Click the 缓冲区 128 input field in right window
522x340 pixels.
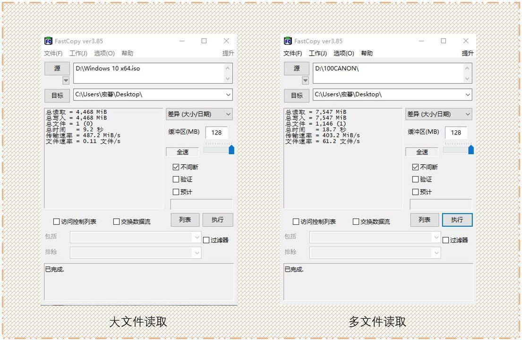click(x=455, y=133)
